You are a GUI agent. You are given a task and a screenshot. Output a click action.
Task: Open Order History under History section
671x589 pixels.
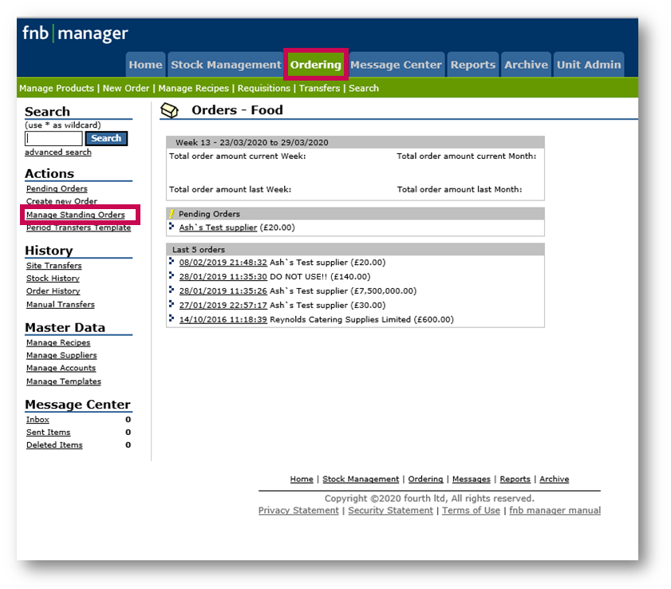(x=53, y=291)
